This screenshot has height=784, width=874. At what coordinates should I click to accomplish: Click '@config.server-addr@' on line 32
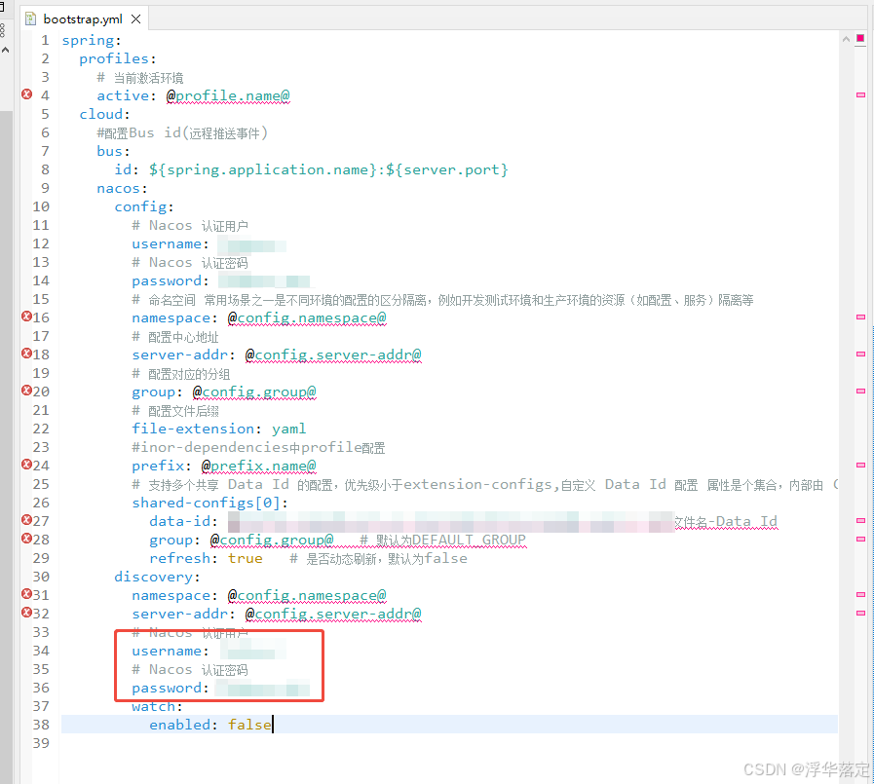pos(333,614)
